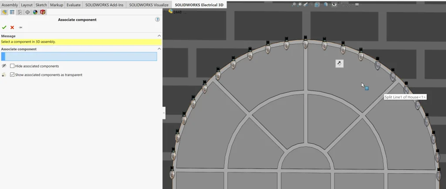This screenshot has width=446, height=189.
Task: Open the Associate component help icon
Action: [157, 20]
